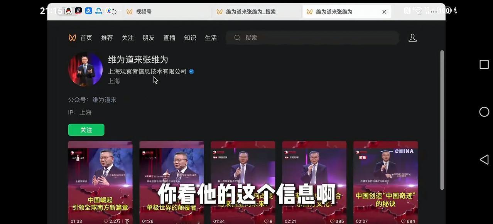
Task: Tap the Android back triangle button
Action: (x=484, y=160)
